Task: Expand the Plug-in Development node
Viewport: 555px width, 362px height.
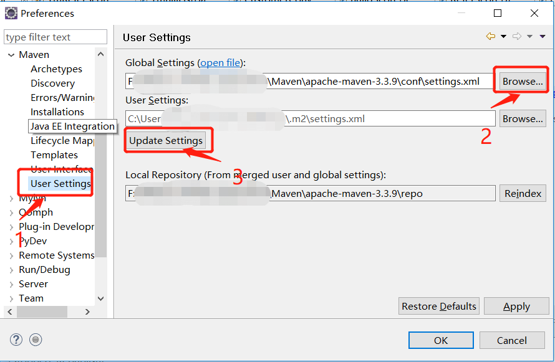Action: (11, 227)
